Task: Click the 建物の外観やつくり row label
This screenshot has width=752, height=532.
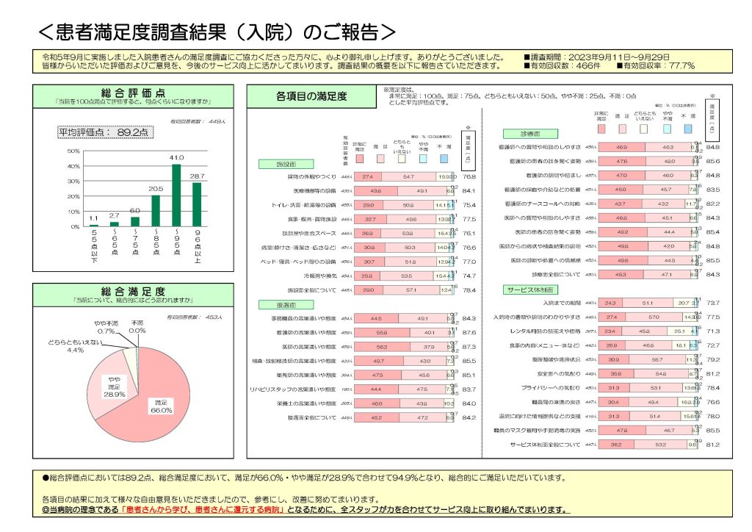Action: [x=311, y=176]
